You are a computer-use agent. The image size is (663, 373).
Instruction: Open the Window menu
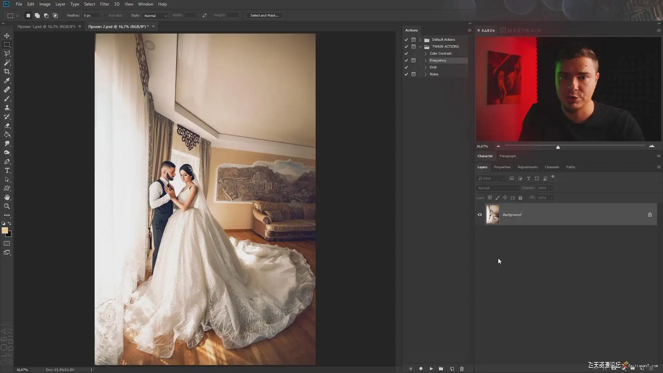click(145, 4)
